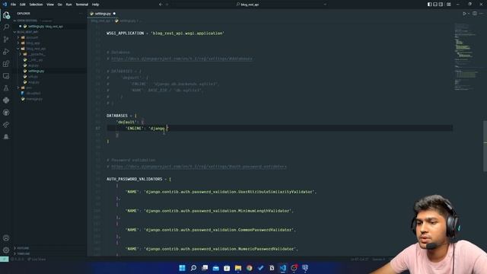Select the settings.py editor tab

tap(103, 14)
